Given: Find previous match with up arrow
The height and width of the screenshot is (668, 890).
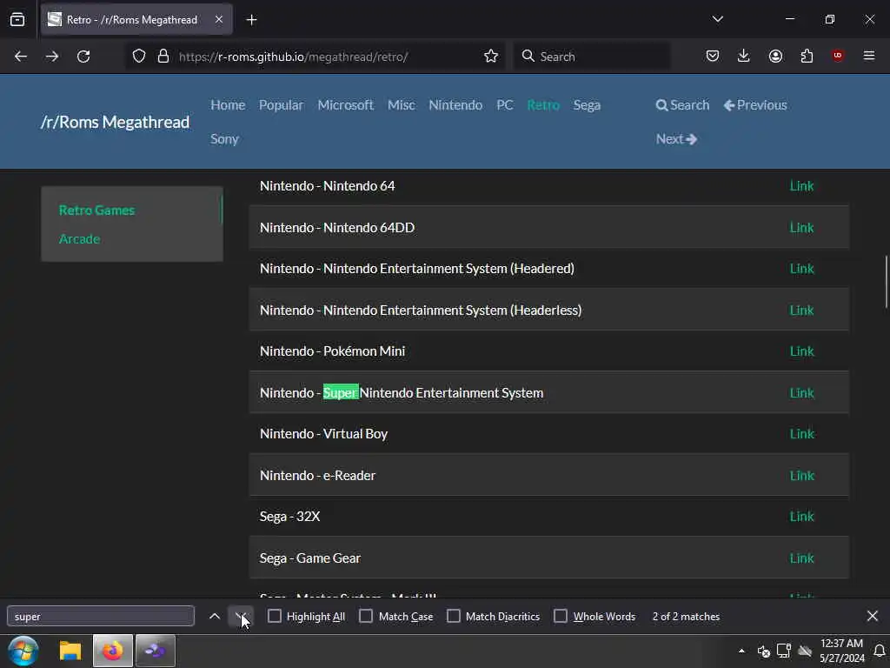Looking at the screenshot, I should click(x=215, y=617).
